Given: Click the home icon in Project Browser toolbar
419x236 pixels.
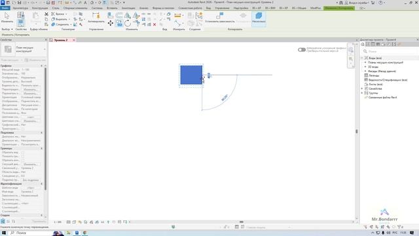Looking at the screenshot, I should tap(363, 45).
